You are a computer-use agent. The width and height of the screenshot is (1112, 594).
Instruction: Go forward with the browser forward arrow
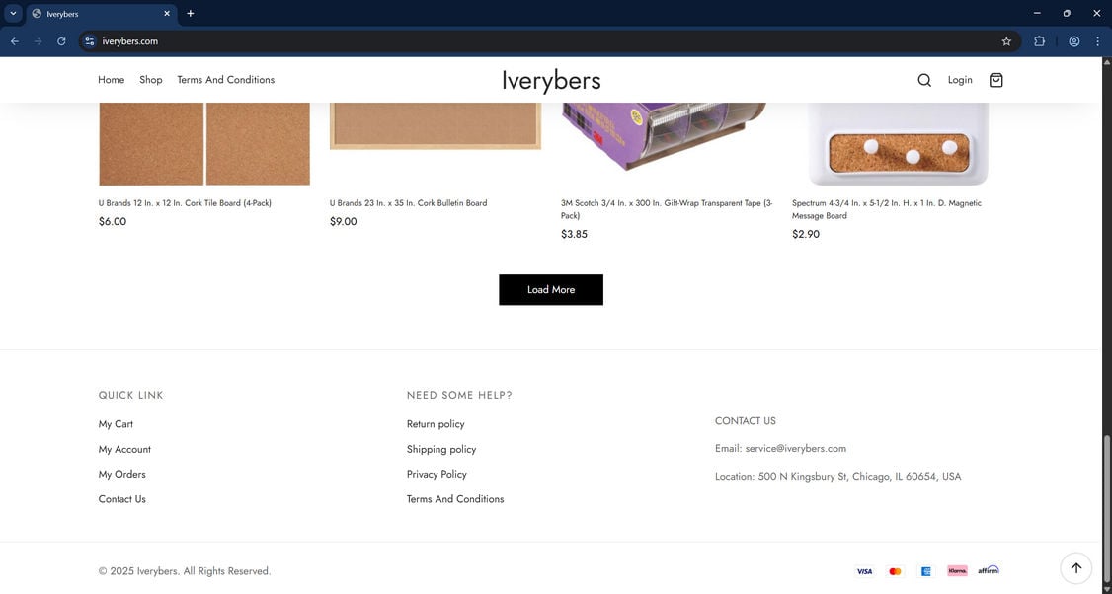point(39,41)
